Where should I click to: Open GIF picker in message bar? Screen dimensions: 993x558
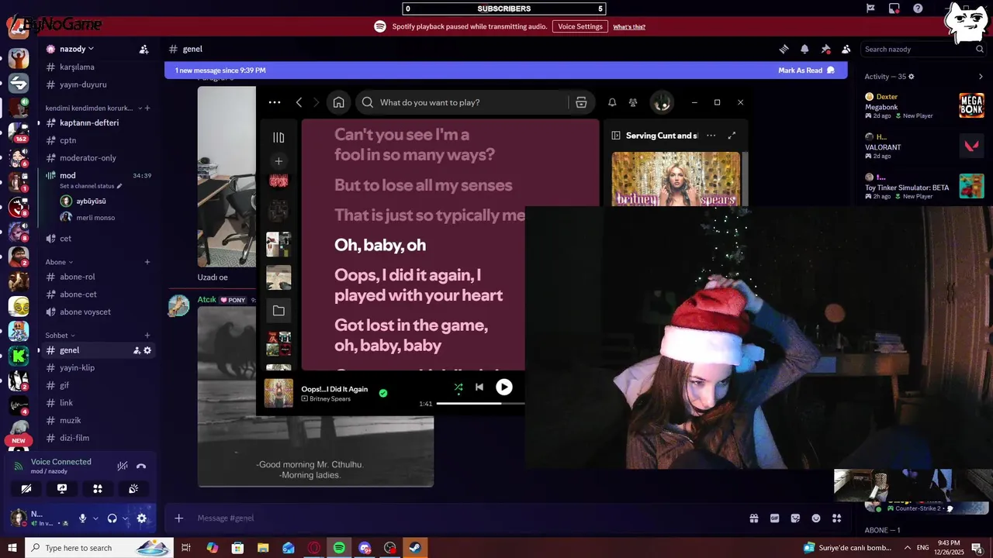click(774, 518)
